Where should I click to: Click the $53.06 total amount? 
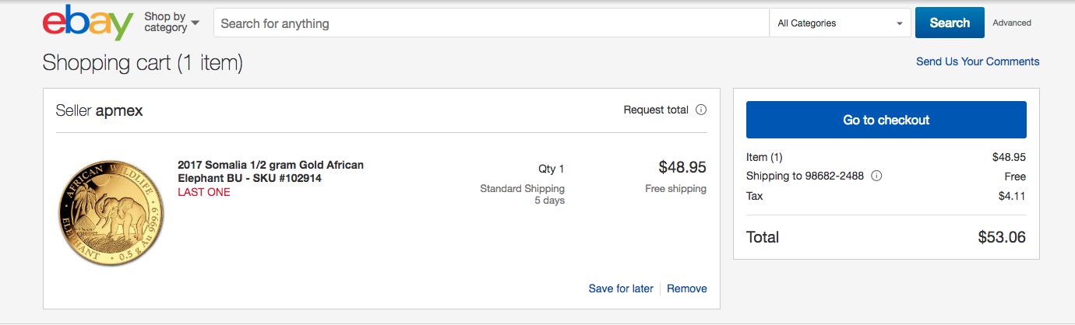1002,237
